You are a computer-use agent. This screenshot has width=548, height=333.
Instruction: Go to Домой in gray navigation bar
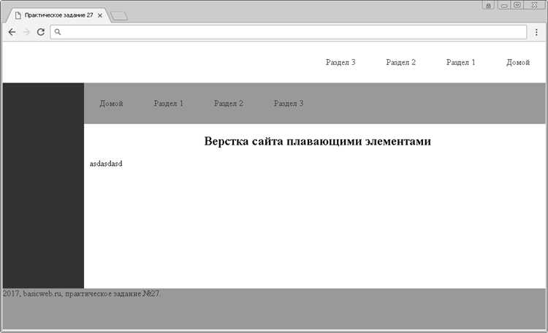tap(111, 104)
